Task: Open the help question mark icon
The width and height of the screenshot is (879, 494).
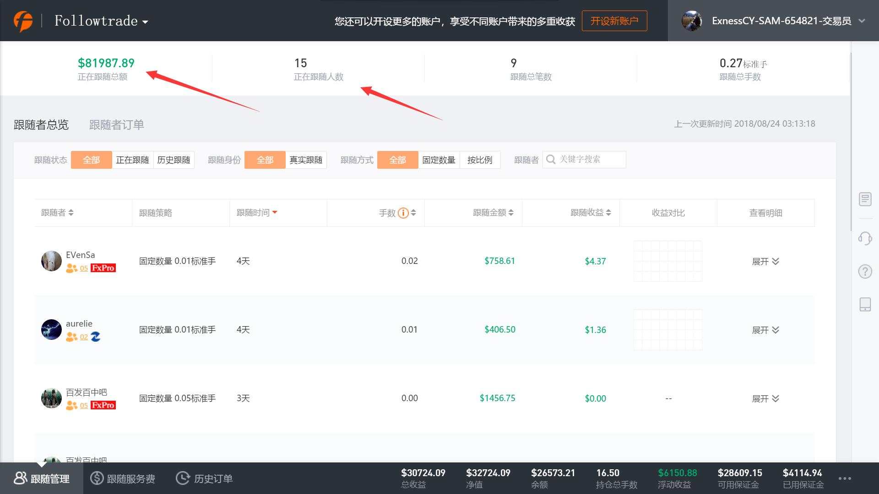Action: tap(865, 271)
